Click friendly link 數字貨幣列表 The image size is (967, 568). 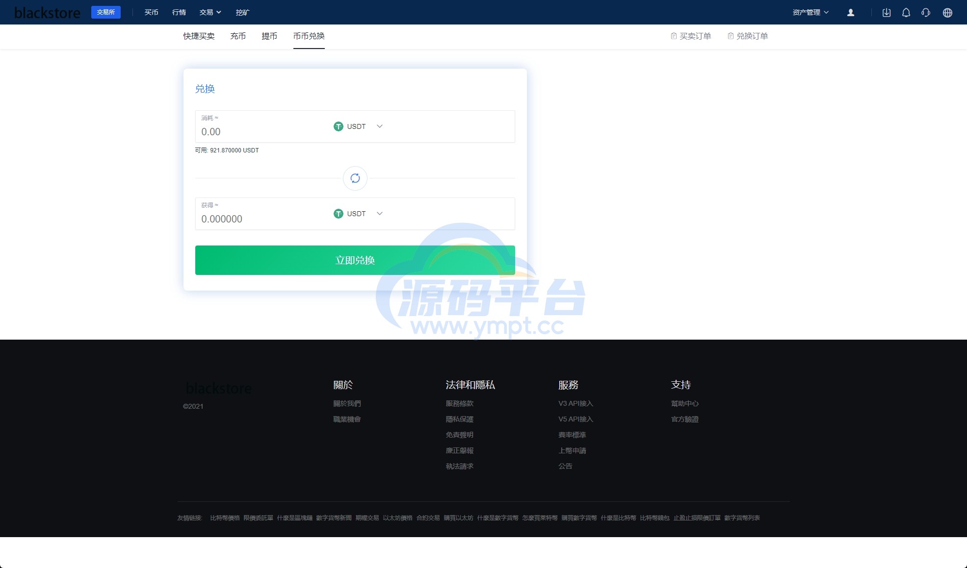(742, 518)
